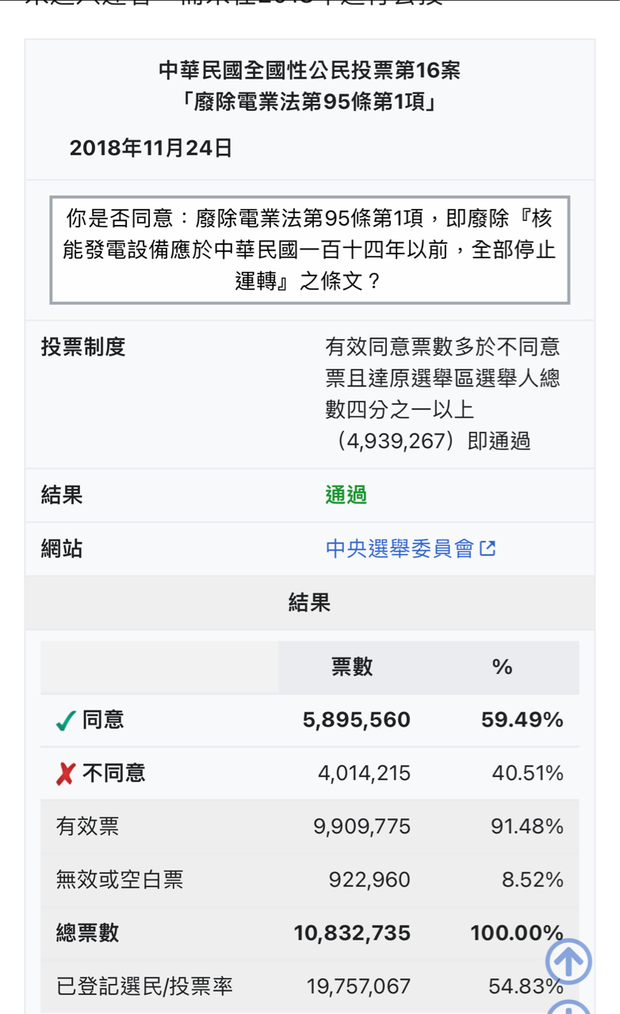
Task: Click the 總票數 value 10,832,735
Action: pos(352,933)
